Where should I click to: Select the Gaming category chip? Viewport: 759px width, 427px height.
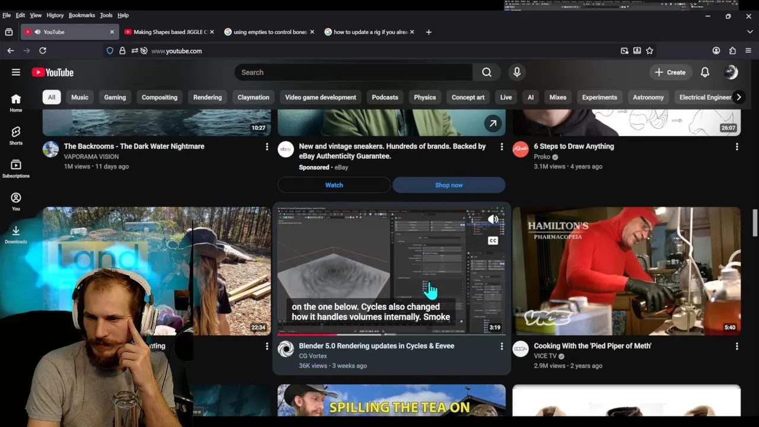[115, 97]
